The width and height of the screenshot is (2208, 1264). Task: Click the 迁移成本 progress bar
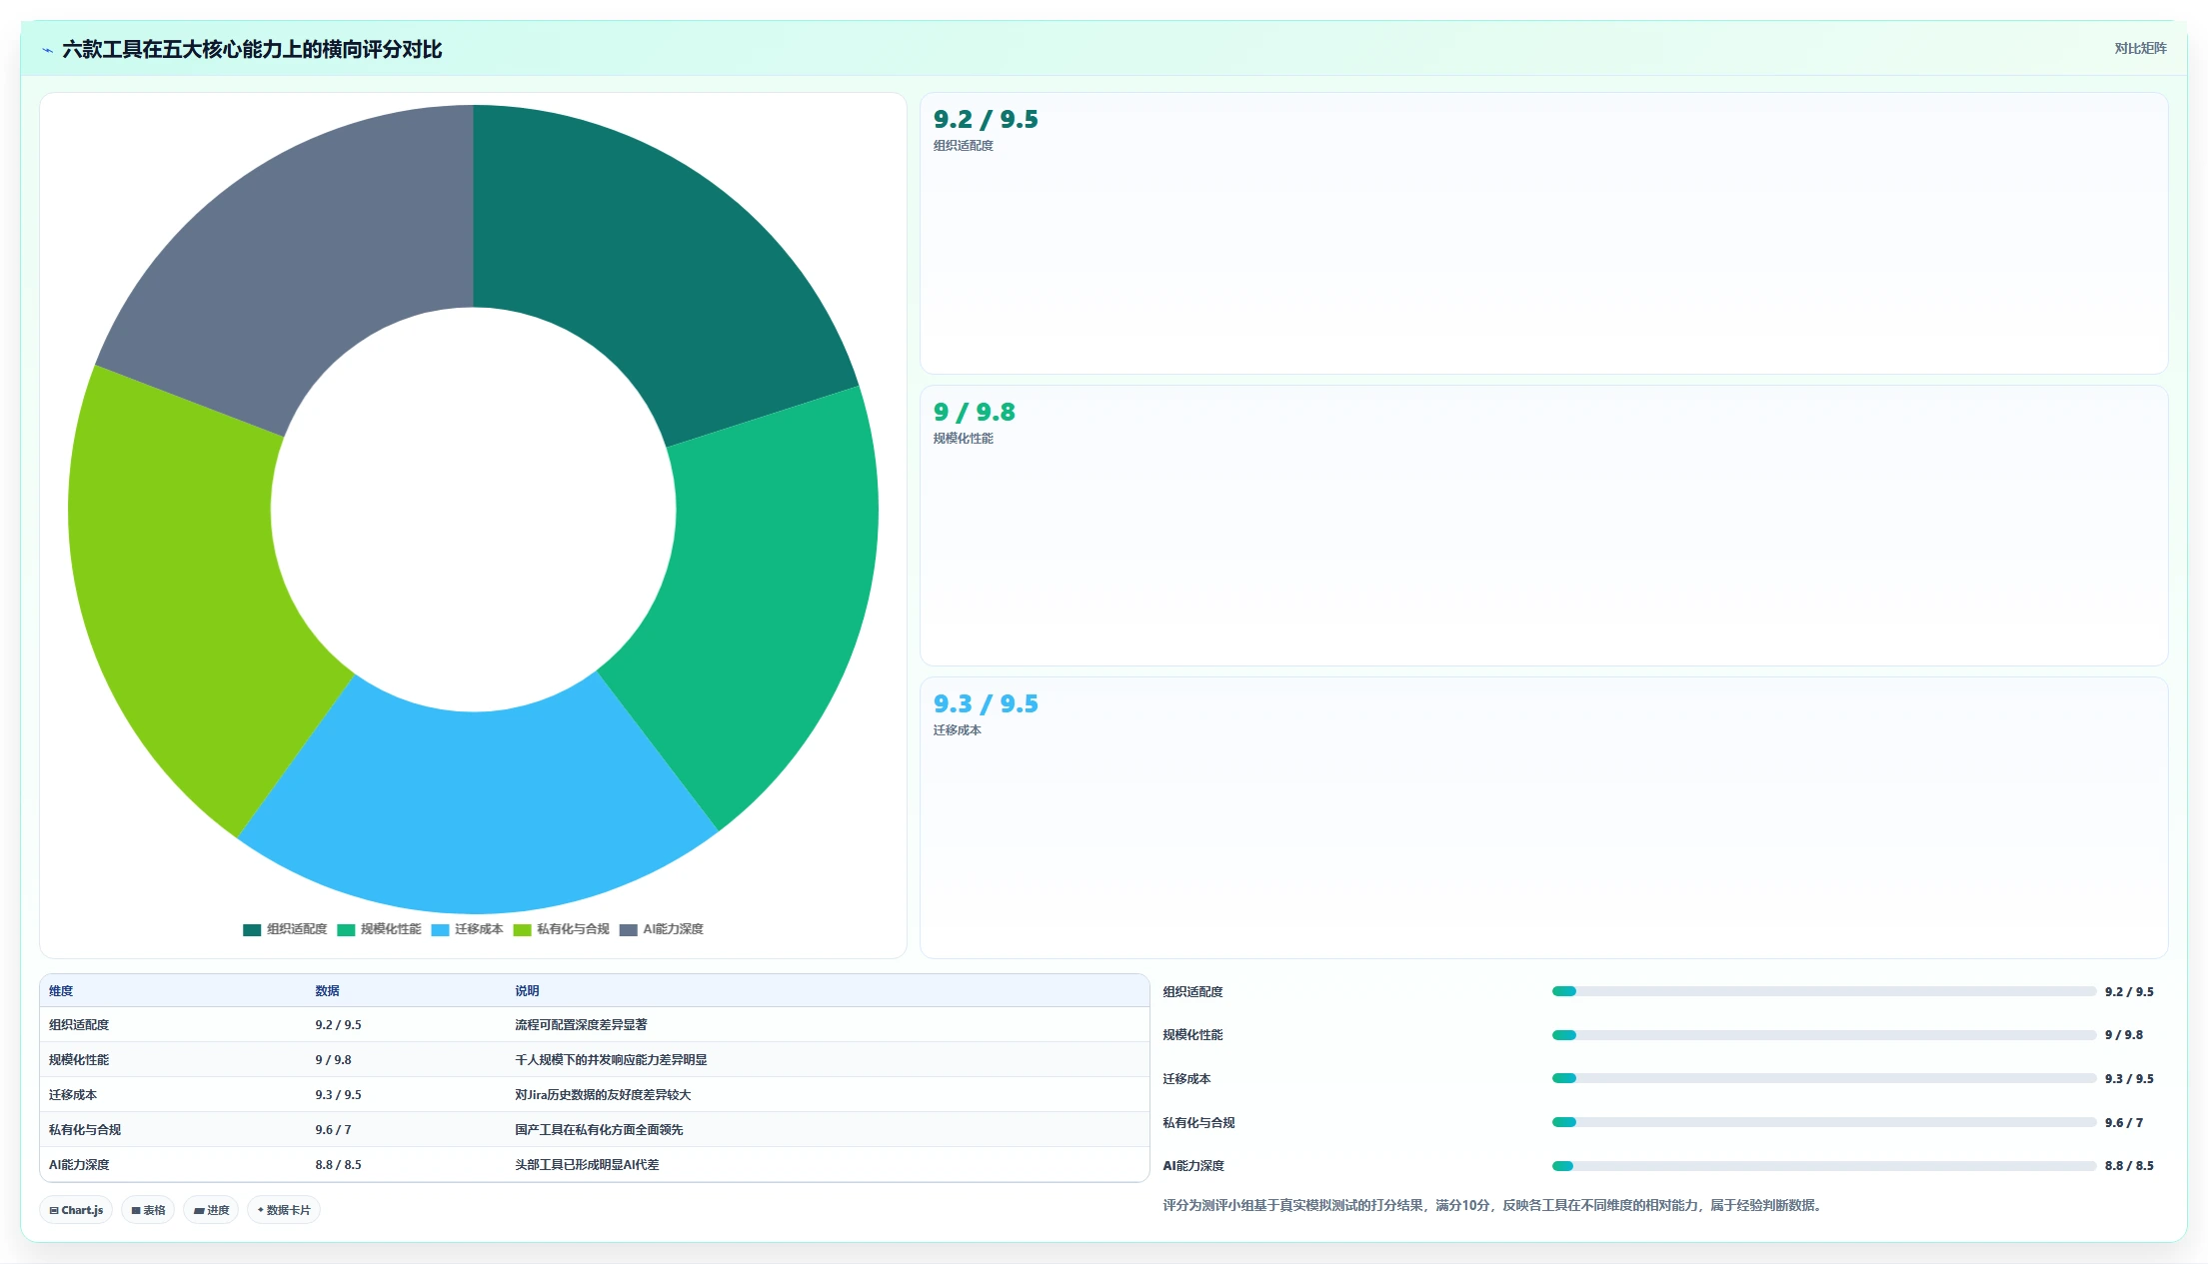click(x=1824, y=1078)
